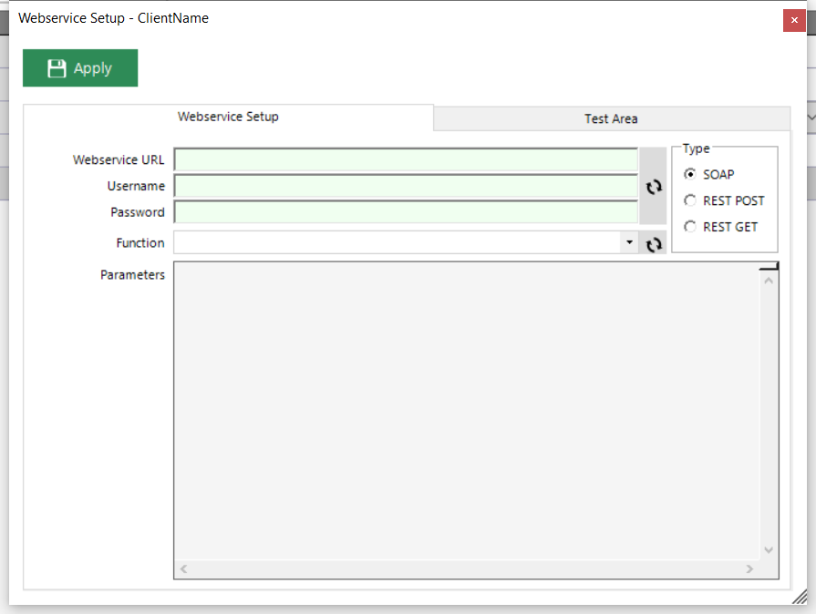Click the refresh icon next to Function dropdown
This screenshot has width=816, height=614.
(x=653, y=244)
